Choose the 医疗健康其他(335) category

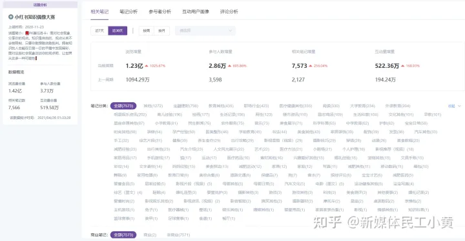pyautogui.click(x=295, y=106)
